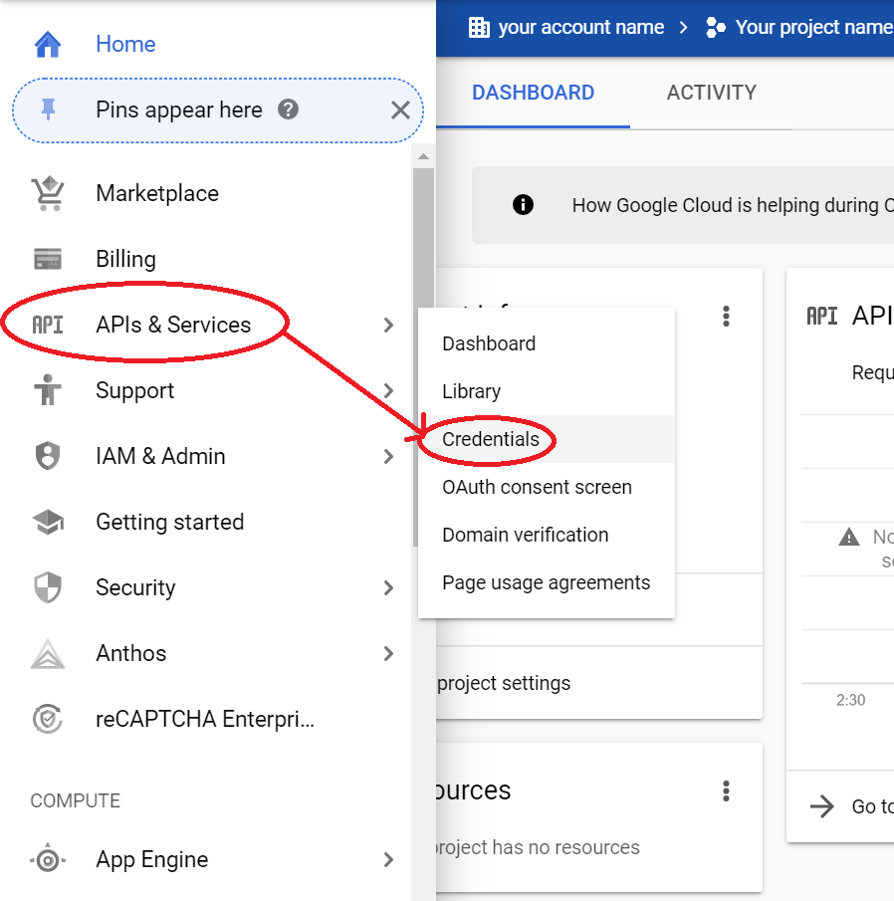Open Billing from the sidebar
The image size is (894, 901).
pyautogui.click(x=125, y=259)
